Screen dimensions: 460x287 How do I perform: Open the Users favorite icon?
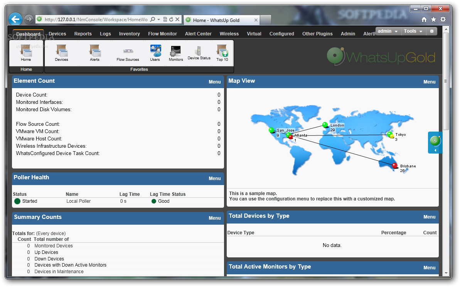tap(155, 53)
